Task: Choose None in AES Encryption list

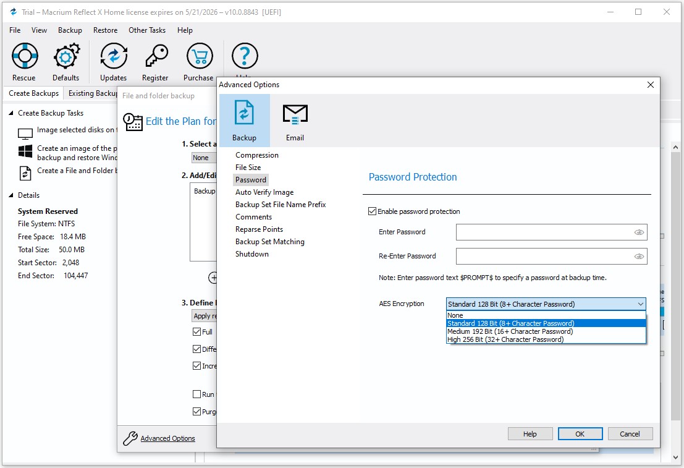Action: 546,315
